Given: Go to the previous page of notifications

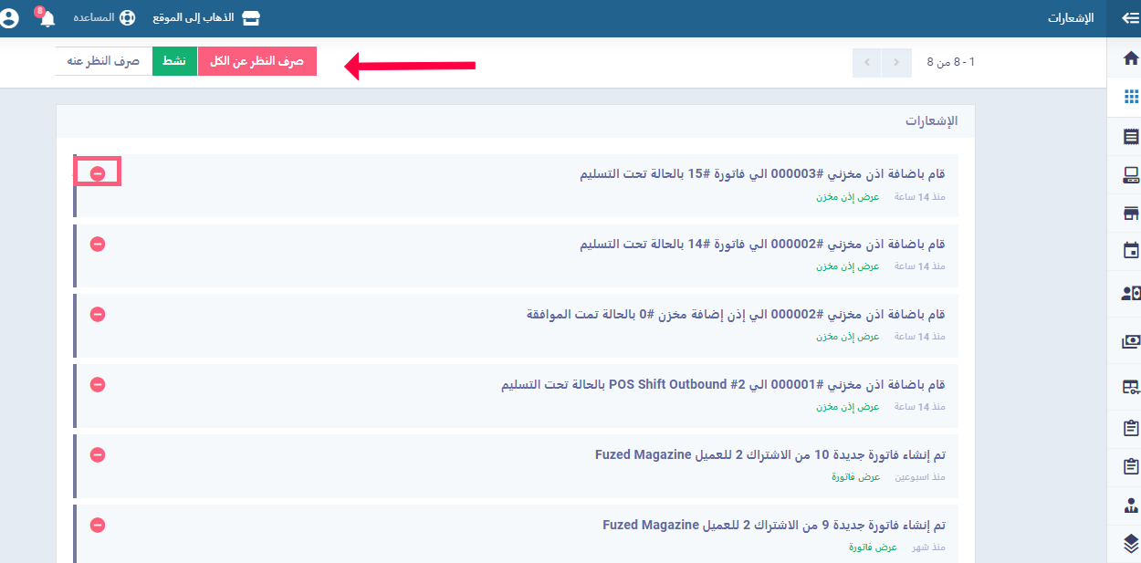Looking at the screenshot, I should click(897, 62).
